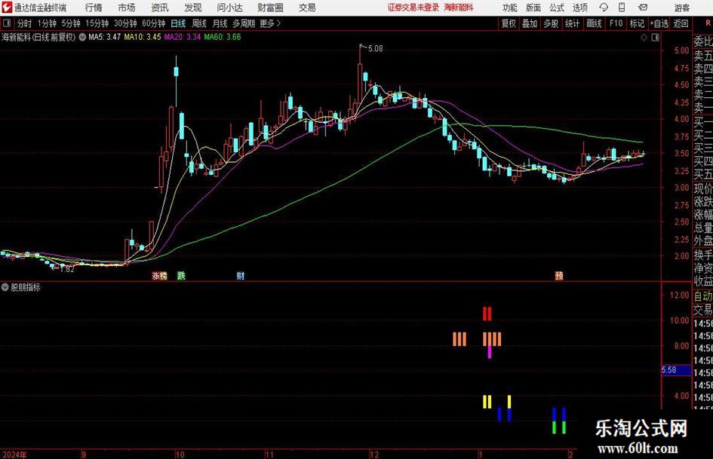The width and height of the screenshot is (713, 459).
Task: Click the 叠加 overlay toolbar button
Action: [x=530, y=23]
